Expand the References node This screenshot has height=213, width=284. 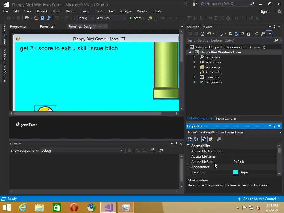coord(195,62)
